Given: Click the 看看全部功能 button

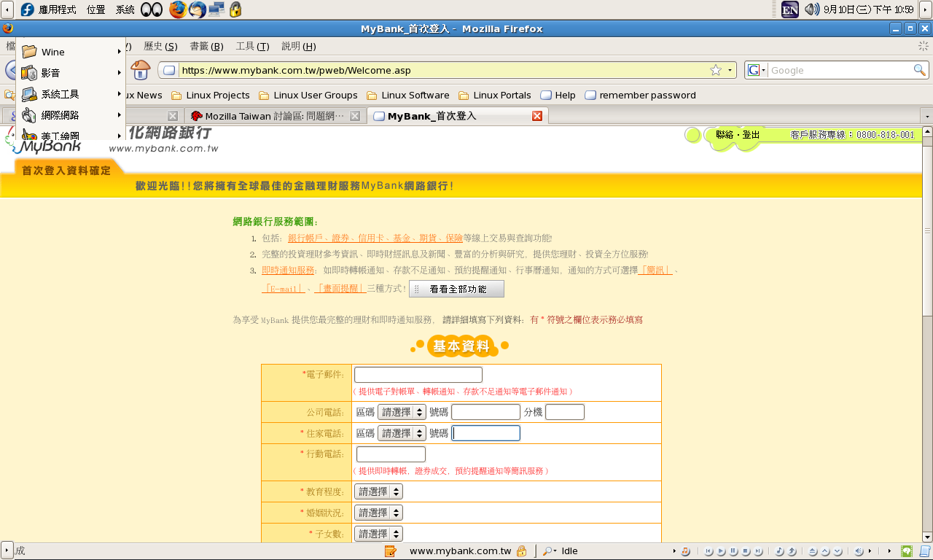Looking at the screenshot, I should 457,289.
